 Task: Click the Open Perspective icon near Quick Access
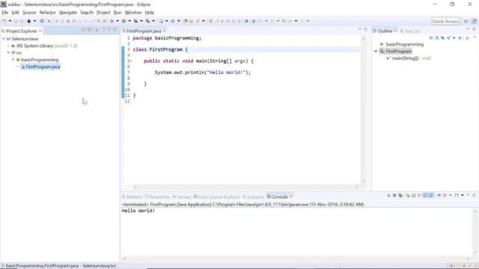pos(466,22)
